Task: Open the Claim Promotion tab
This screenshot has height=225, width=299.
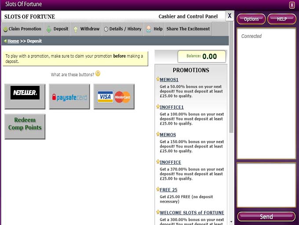Action: pyautogui.click(x=22, y=29)
